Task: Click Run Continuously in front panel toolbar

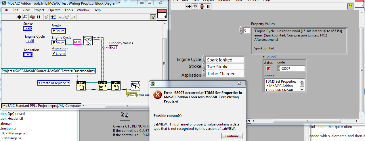Action: point(194,6)
